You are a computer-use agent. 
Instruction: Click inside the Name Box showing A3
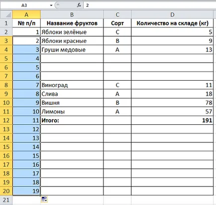pyautogui.click(x=24, y=5)
